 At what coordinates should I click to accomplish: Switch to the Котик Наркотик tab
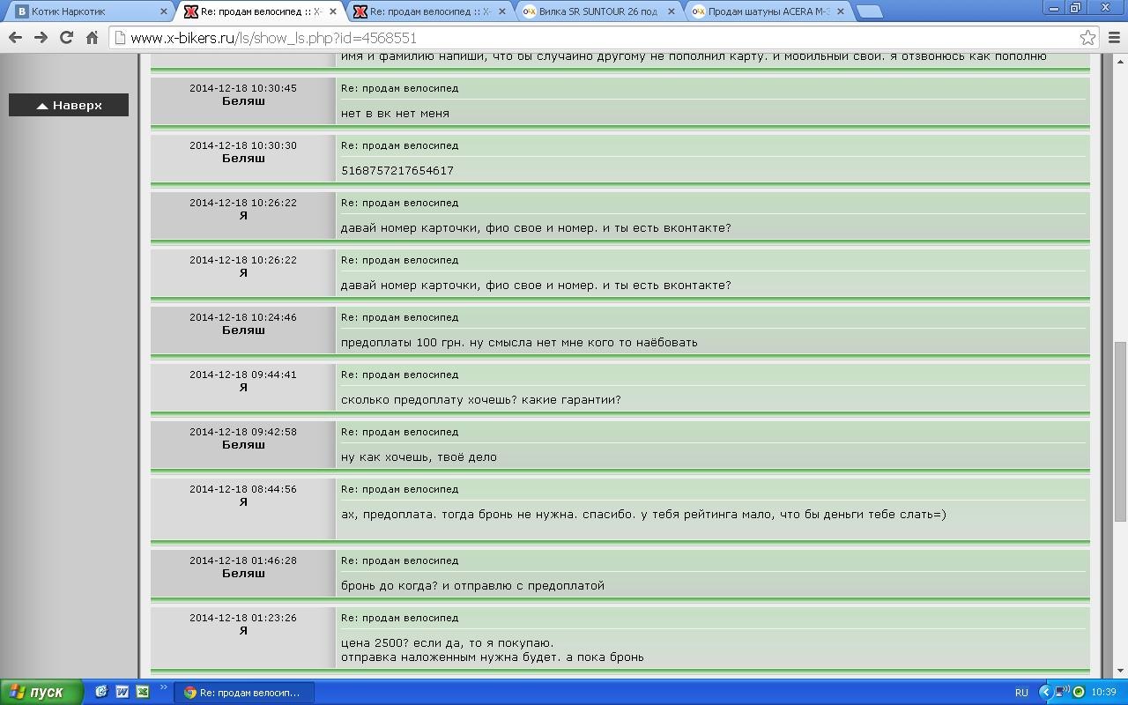84,11
